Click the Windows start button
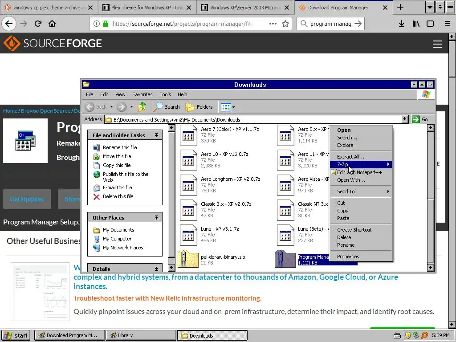This screenshot has height=342, width=456. tap(16, 335)
